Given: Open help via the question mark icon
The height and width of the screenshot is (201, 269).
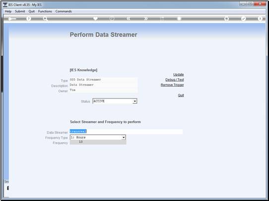Looking at the screenshot, I should [29, 19].
